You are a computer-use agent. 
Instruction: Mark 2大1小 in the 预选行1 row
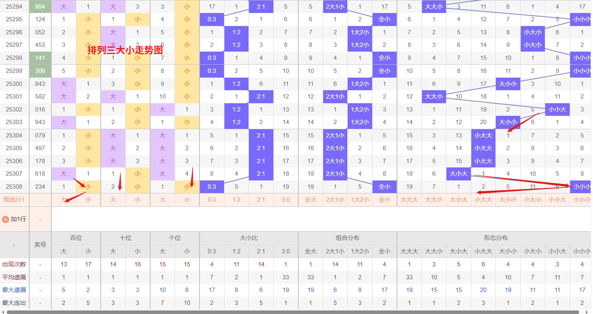point(335,200)
